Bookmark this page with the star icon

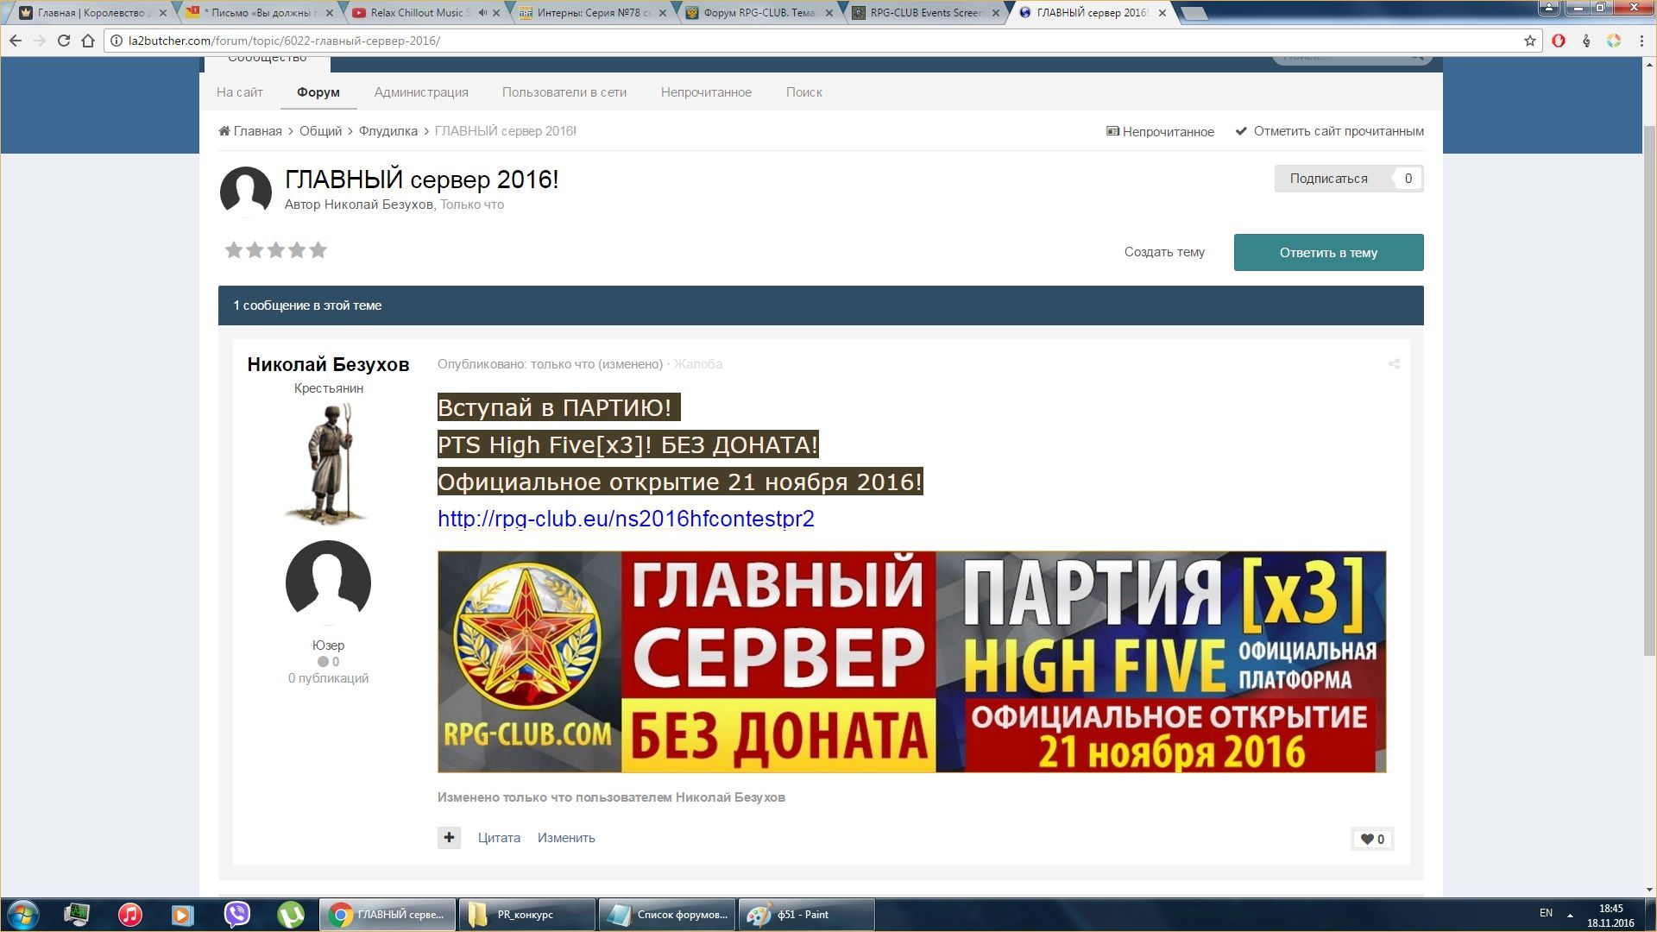[1530, 41]
